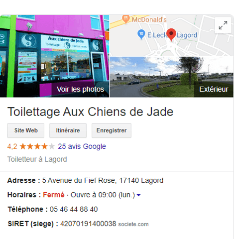Screen dimensions: 239x239
Task: Open the 25 avis Google reviews
Action: [82, 146]
